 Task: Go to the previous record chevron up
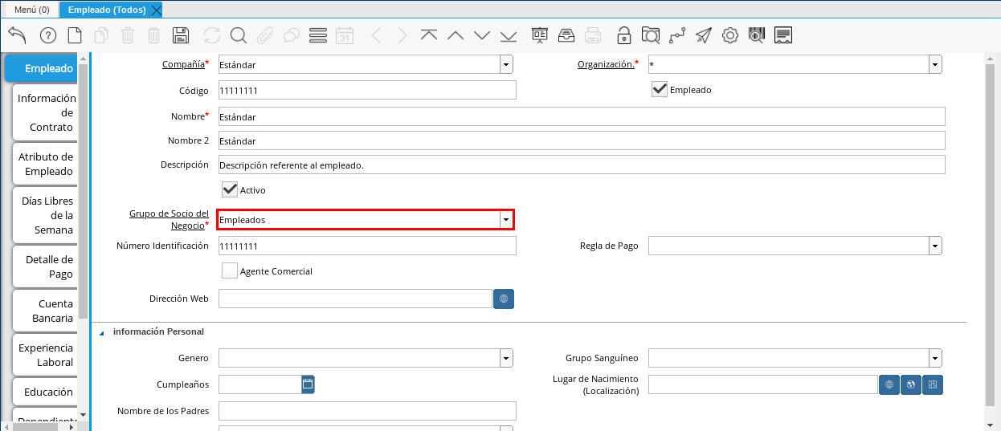click(x=456, y=35)
